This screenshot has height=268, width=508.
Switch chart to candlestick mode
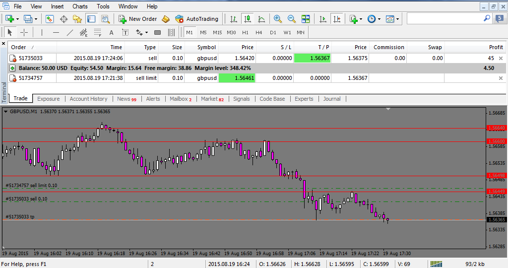(248, 19)
